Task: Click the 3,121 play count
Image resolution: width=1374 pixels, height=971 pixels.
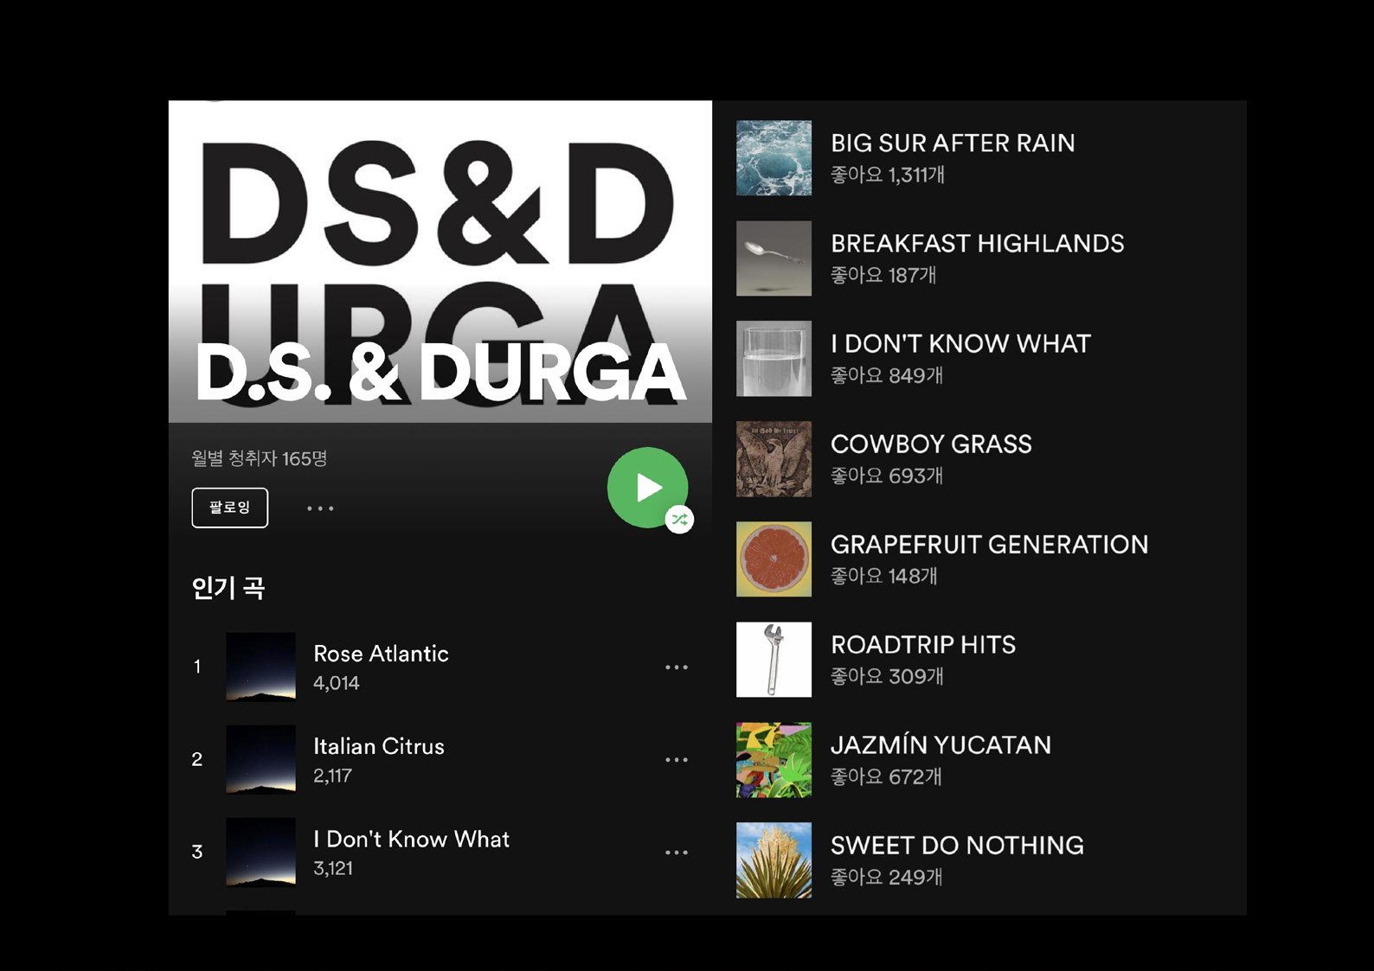Action: 333,868
